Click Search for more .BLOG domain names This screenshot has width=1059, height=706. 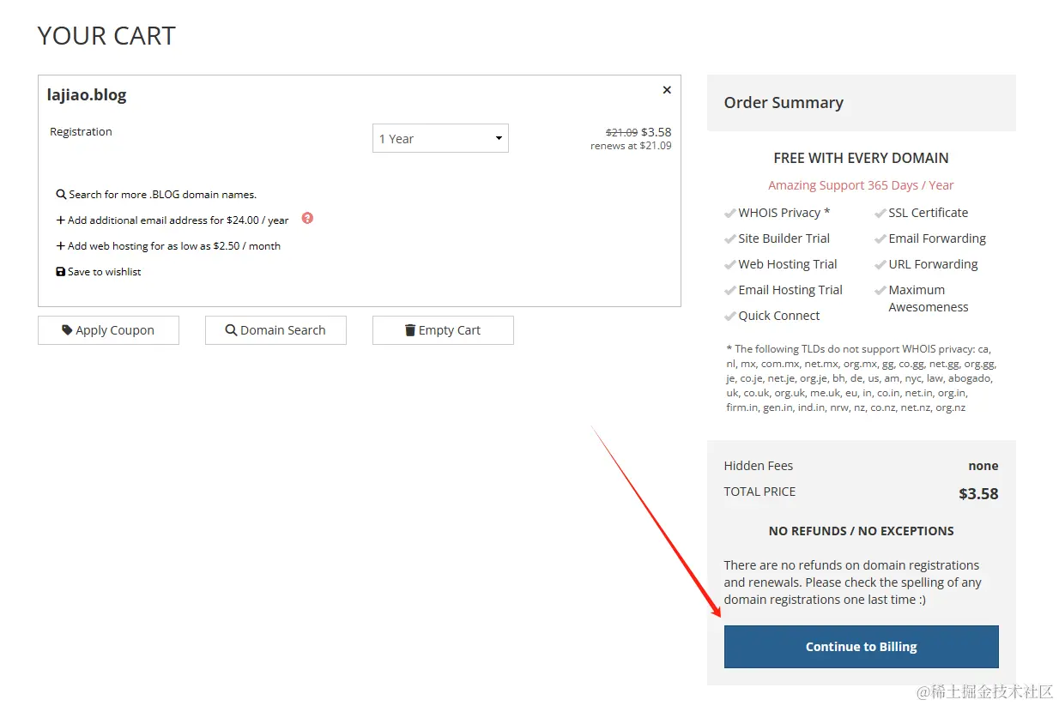coord(156,195)
